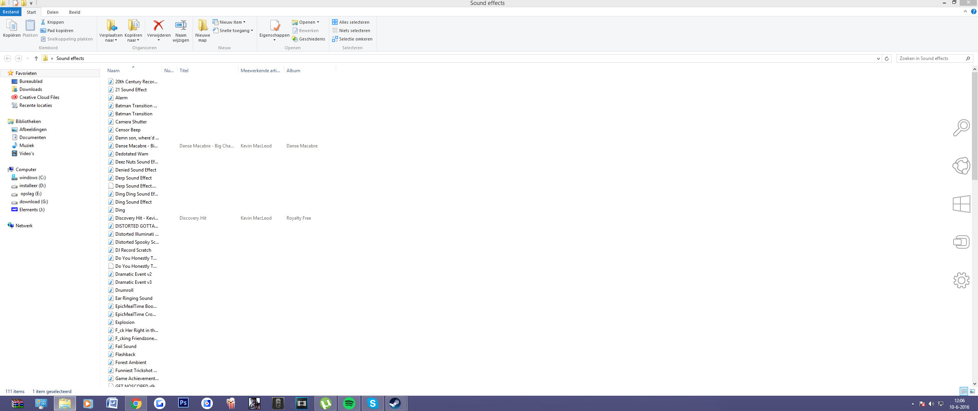Click the vertical scrollbar thumb
Image resolution: width=978 pixels, height=411 pixels.
coord(975,126)
